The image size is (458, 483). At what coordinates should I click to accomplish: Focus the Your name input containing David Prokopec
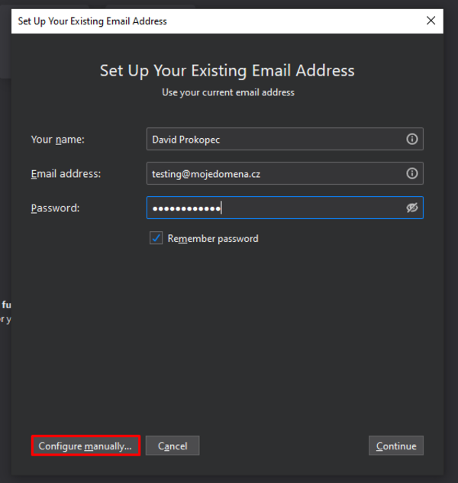point(275,139)
